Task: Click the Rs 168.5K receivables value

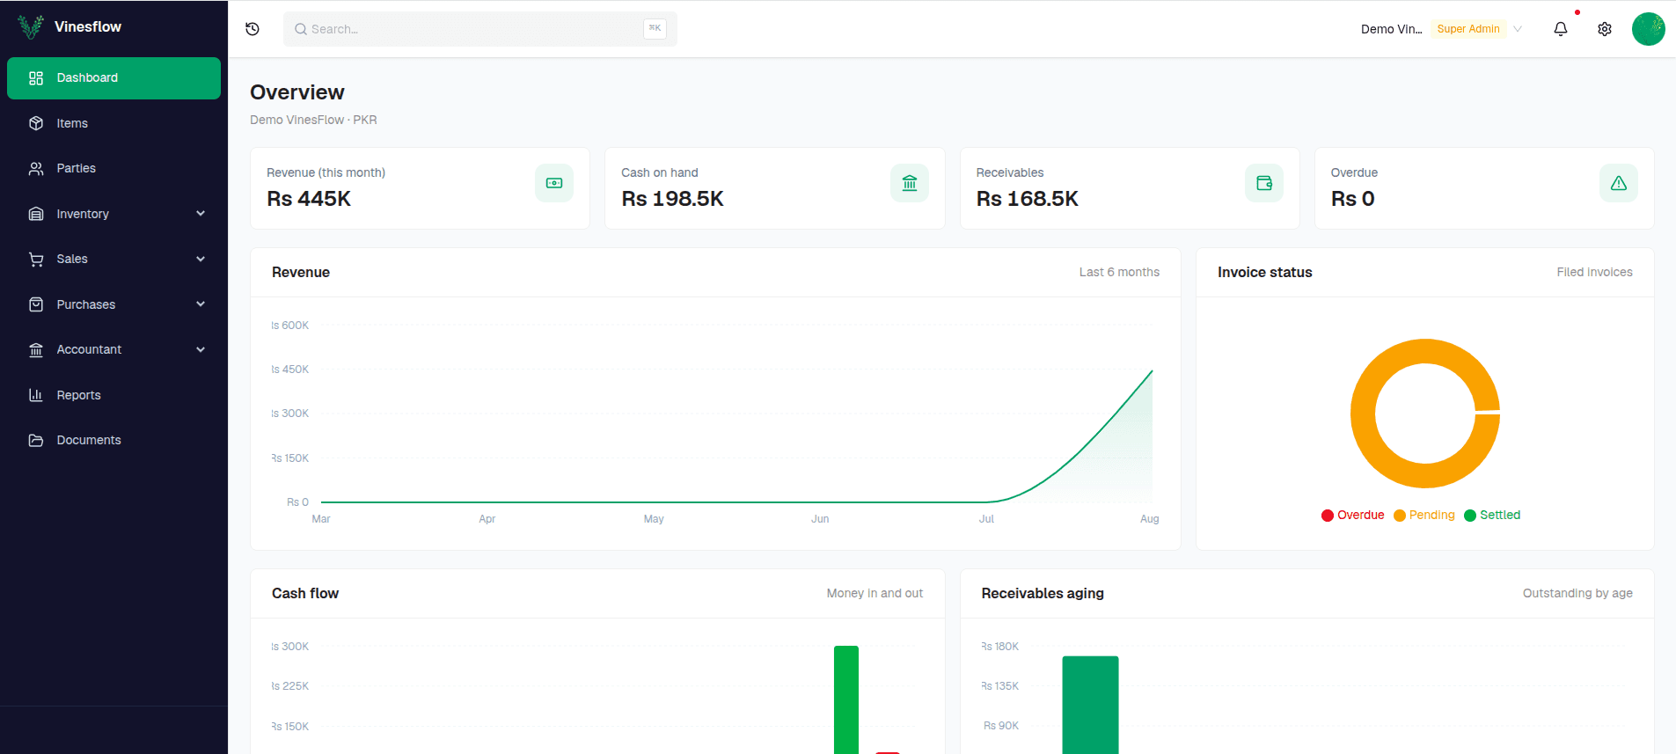Action: pos(1027,199)
